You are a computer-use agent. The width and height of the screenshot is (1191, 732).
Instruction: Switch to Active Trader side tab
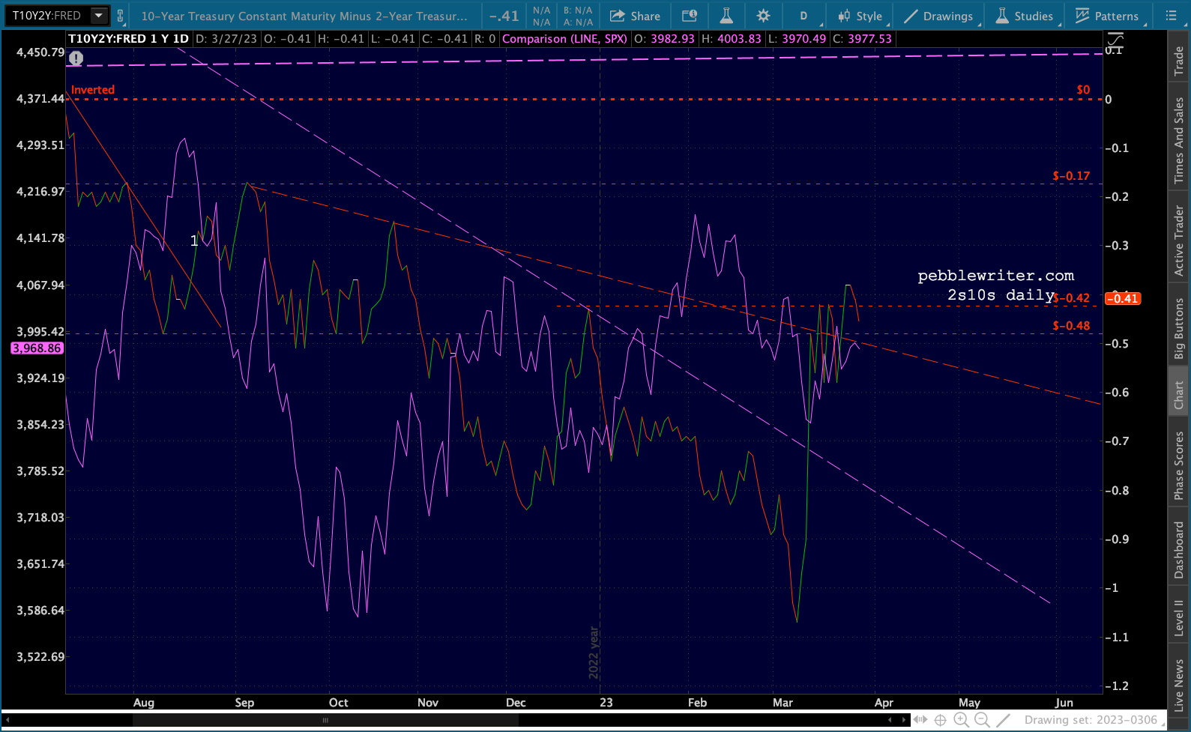click(x=1179, y=241)
